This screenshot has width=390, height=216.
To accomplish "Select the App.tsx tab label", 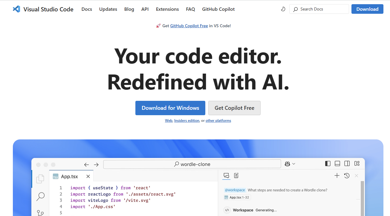I will point(69,177).
